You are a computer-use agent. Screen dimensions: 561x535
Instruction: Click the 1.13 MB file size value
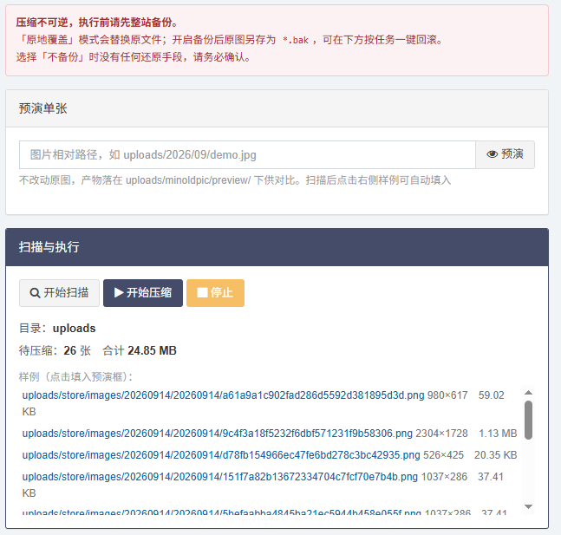(498, 434)
